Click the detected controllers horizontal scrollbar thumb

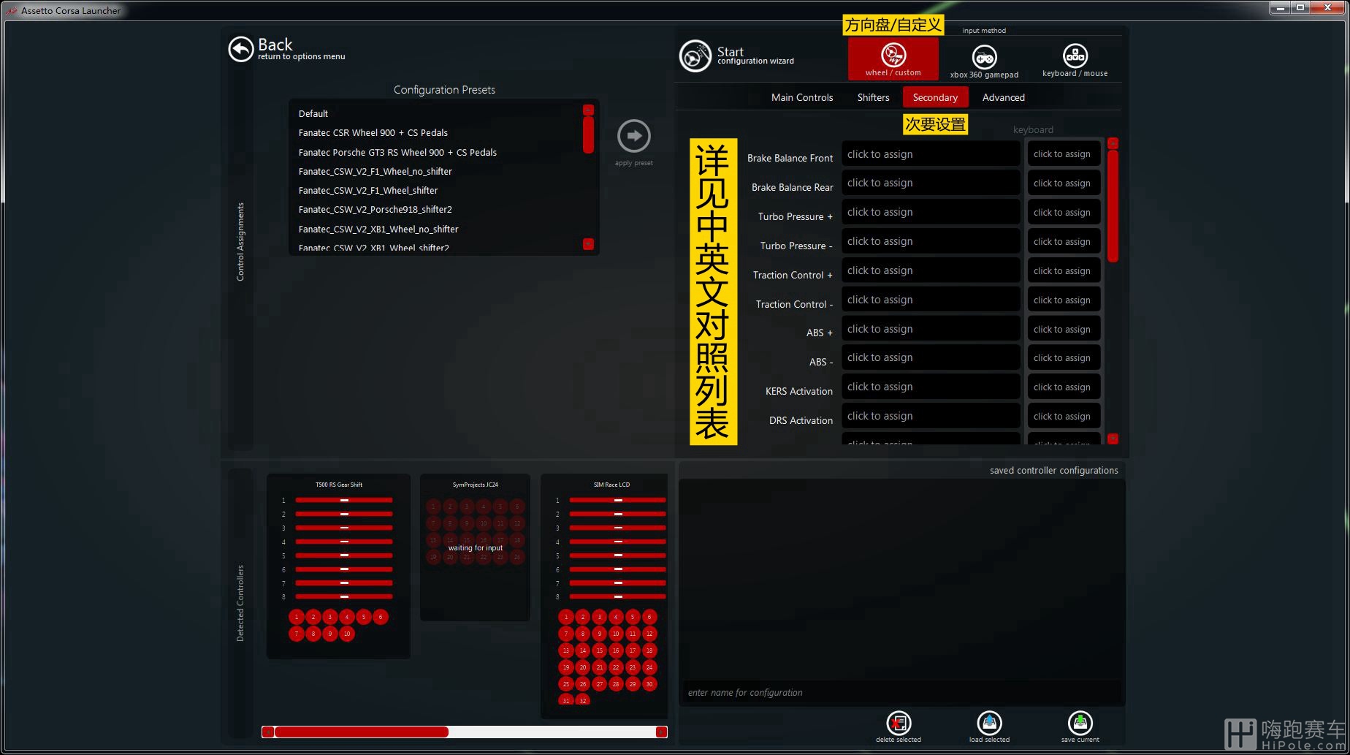[362, 732]
